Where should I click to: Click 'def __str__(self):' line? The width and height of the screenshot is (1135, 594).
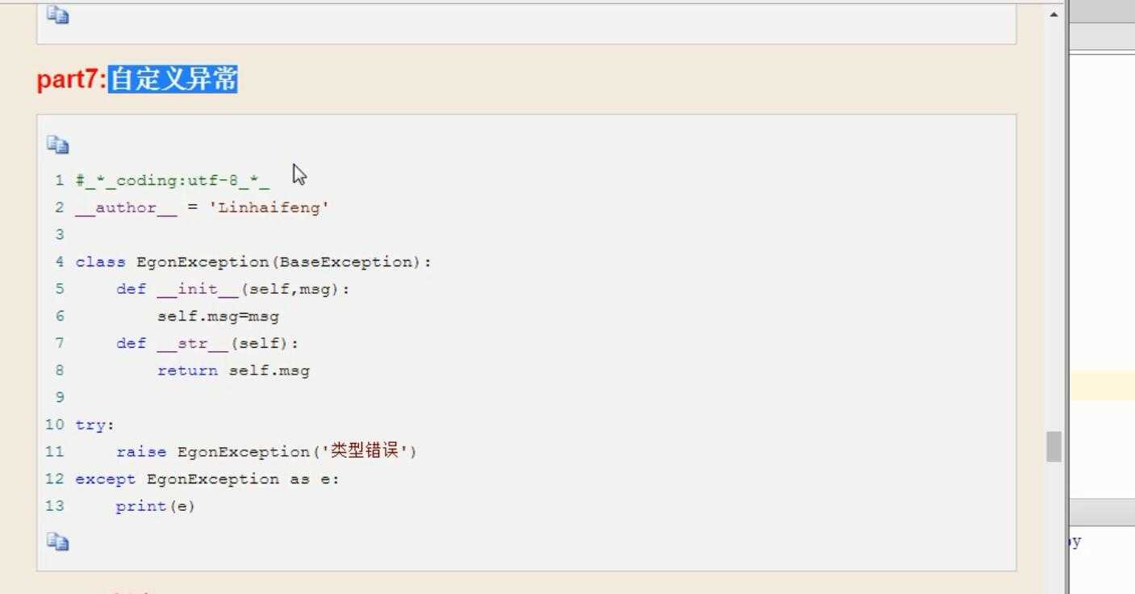click(x=207, y=343)
